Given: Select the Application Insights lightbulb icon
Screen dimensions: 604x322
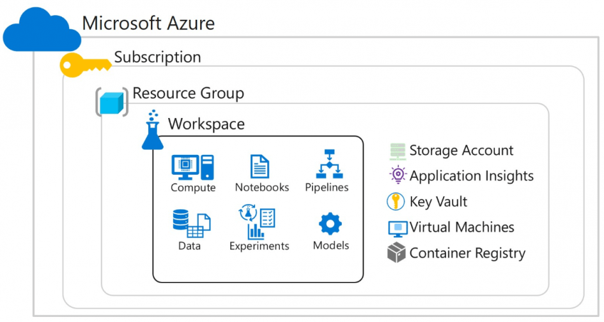Looking at the screenshot, I should pos(398,175).
